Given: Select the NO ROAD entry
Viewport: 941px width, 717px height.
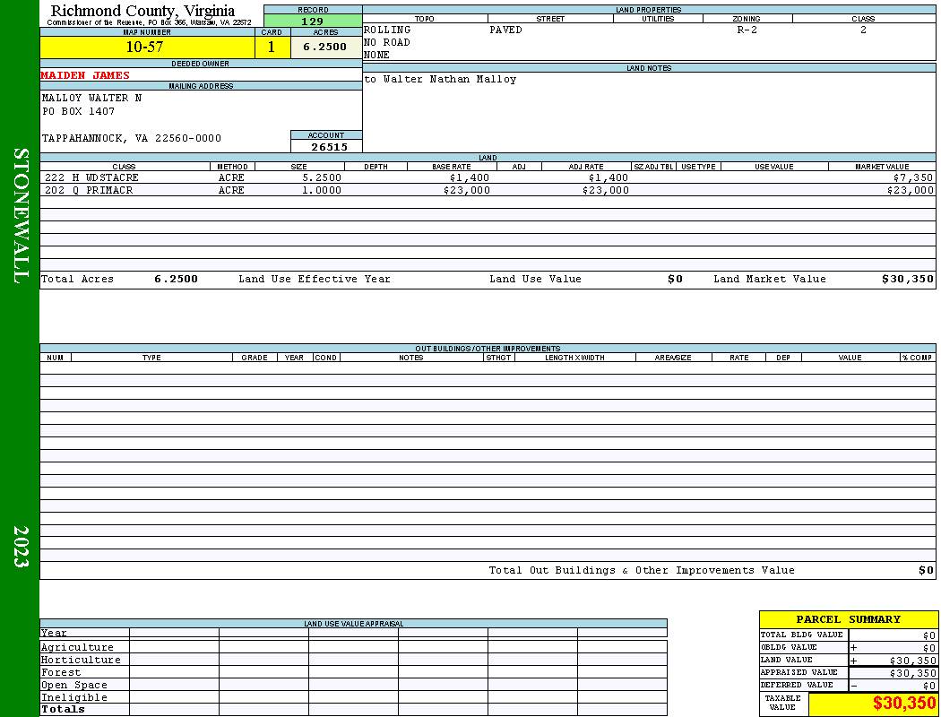Looking at the screenshot, I should [387, 43].
